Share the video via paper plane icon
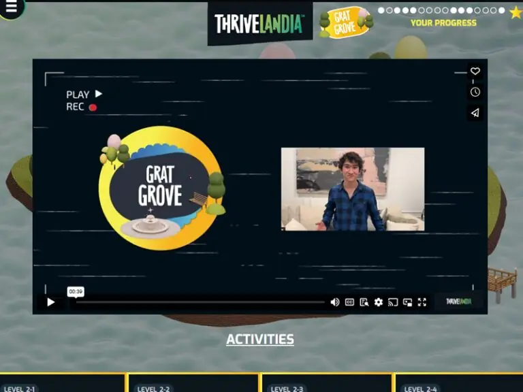Viewport: 523px width, 392px height. [x=475, y=113]
